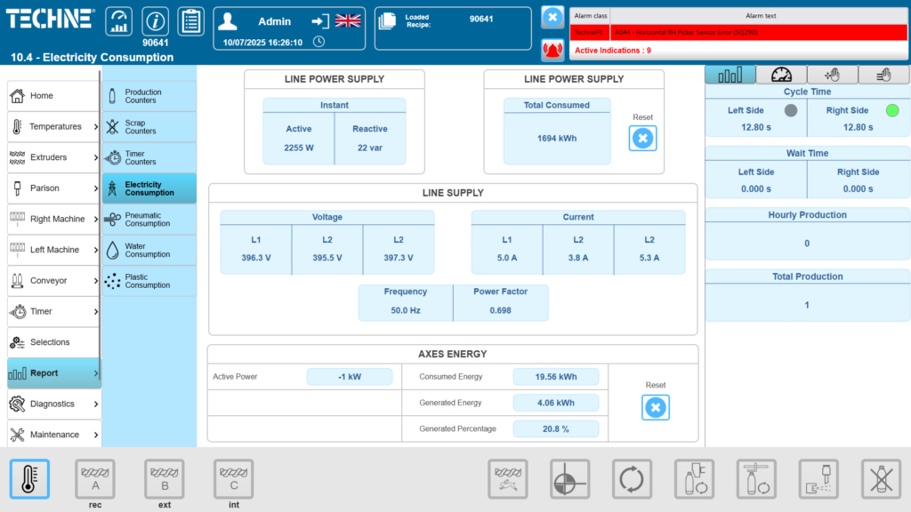The image size is (911, 512).
Task: Open Scrap Counters report
Action: click(x=149, y=126)
